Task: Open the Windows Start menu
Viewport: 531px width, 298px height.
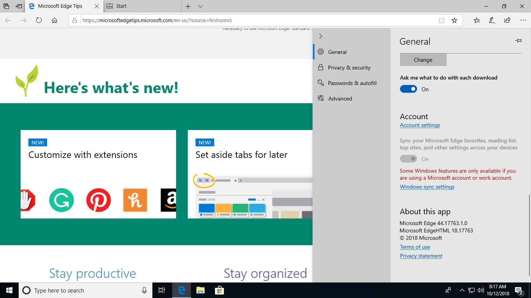Action: [9, 290]
